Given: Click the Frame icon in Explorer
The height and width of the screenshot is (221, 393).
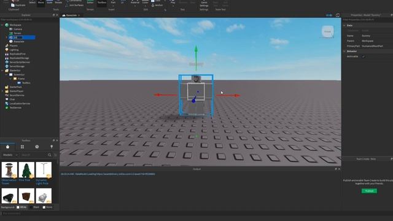Looking at the screenshot, I should click(15, 79).
